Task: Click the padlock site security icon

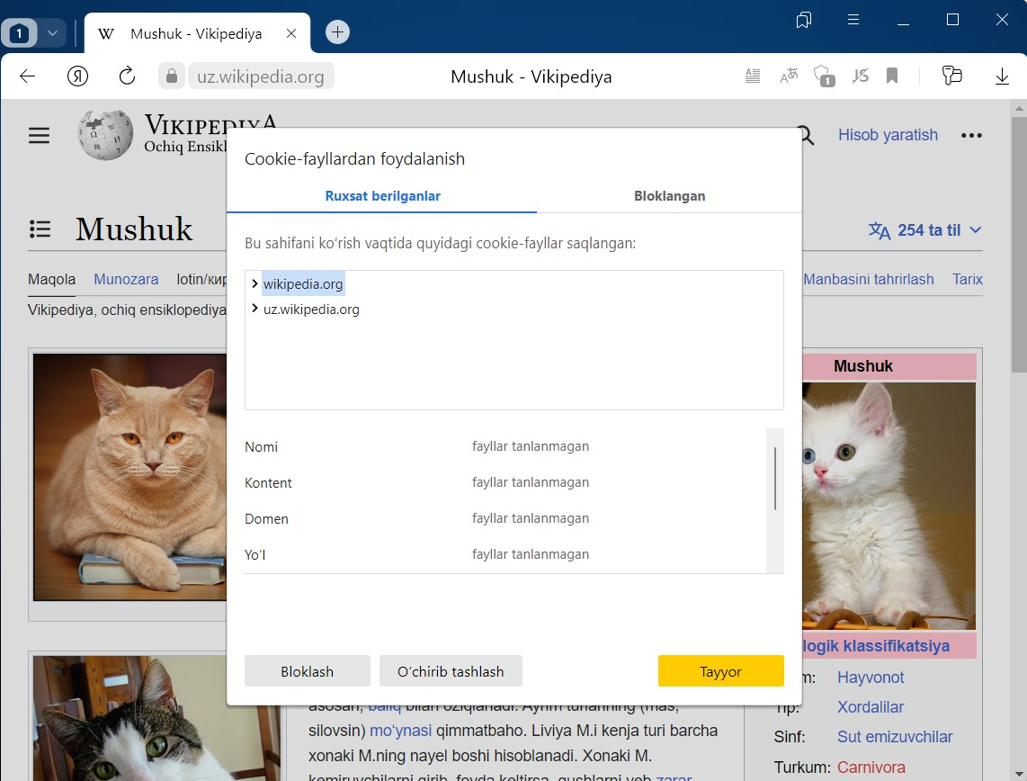Action: click(171, 76)
